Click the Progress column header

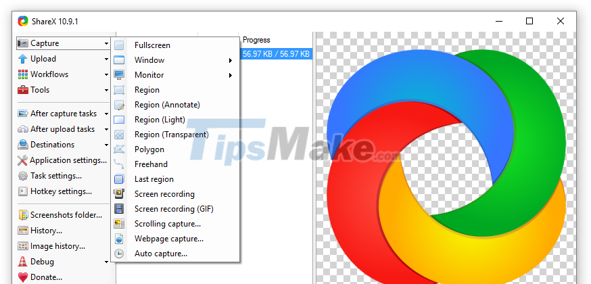pyautogui.click(x=256, y=40)
